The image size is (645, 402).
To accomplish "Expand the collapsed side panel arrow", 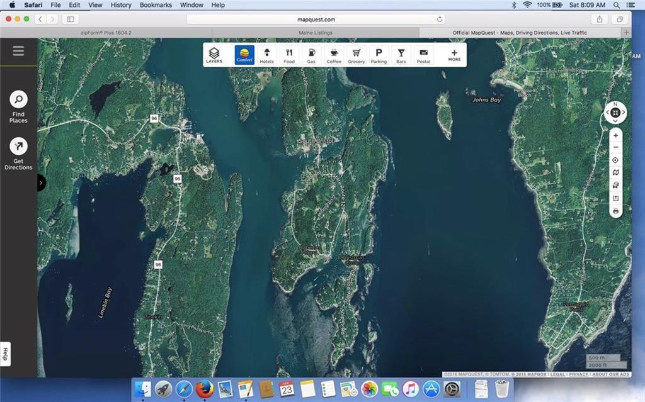I will pyautogui.click(x=41, y=183).
